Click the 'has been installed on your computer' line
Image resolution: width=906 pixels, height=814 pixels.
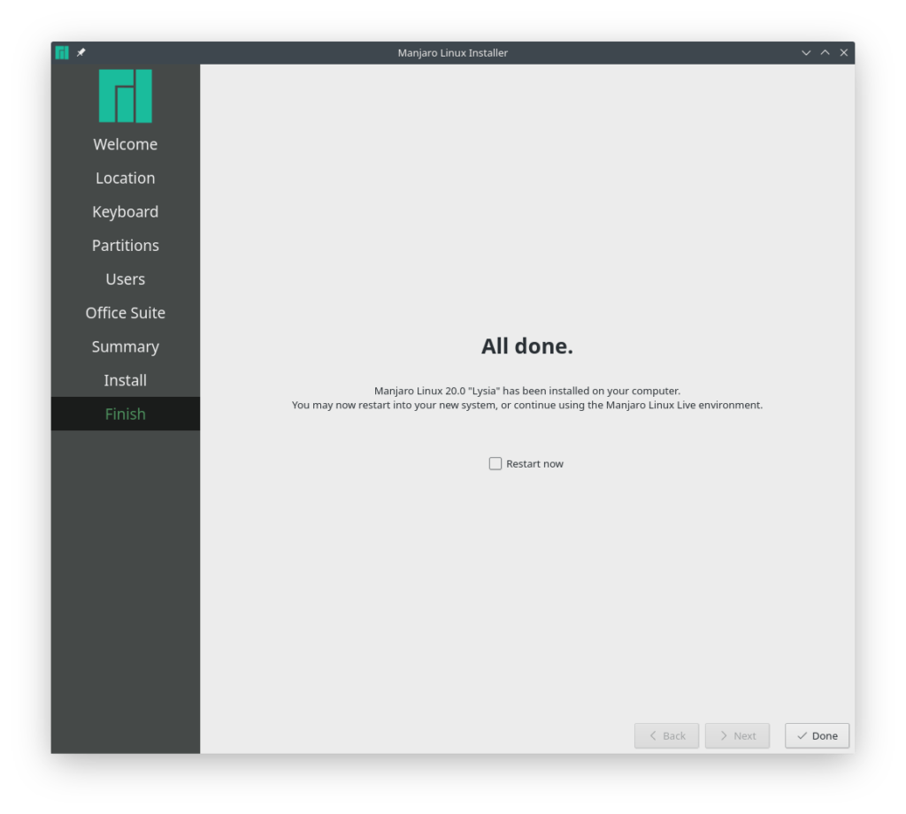click(527, 391)
